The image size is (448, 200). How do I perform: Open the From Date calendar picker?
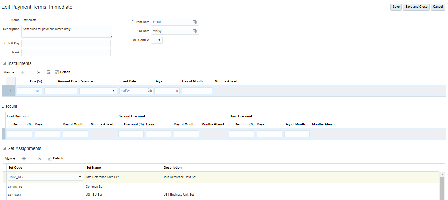pos(195,22)
